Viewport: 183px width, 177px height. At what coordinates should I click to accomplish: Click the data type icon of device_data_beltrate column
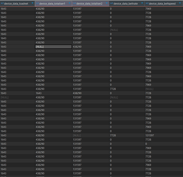pyautogui.click(x=112, y=4)
